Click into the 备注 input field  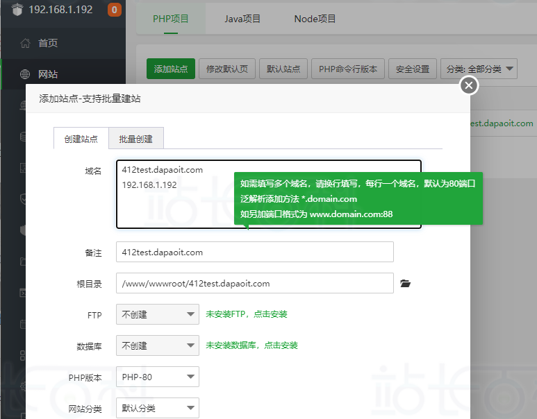[x=254, y=252]
